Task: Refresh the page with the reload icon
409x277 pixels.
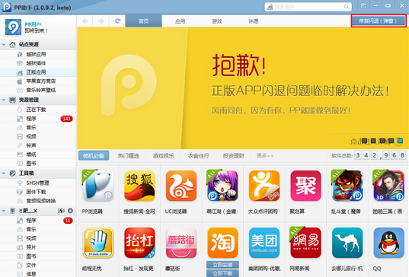Action: (x=117, y=21)
